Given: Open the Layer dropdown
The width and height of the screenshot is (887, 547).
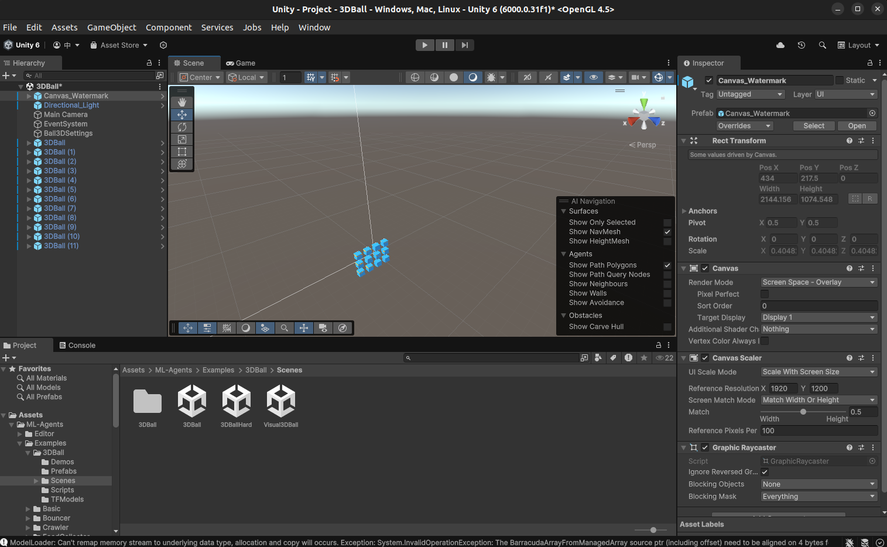Looking at the screenshot, I should 845,94.
